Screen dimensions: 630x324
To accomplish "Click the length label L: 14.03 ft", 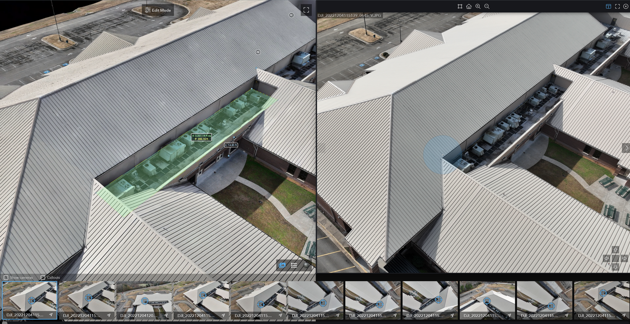I will 231,145.
